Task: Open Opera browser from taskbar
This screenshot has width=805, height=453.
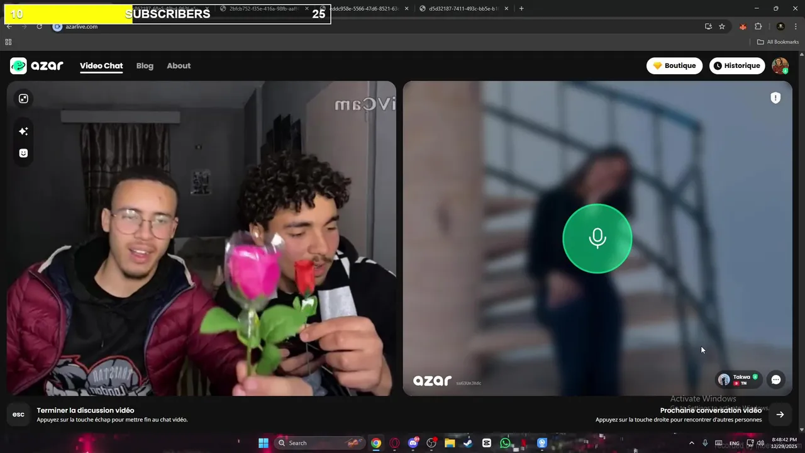Action: pos(394,443)
